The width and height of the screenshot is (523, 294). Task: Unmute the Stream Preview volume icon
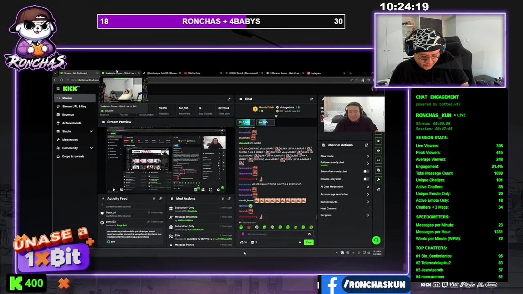pyautogui.click(x=121, y=190)
